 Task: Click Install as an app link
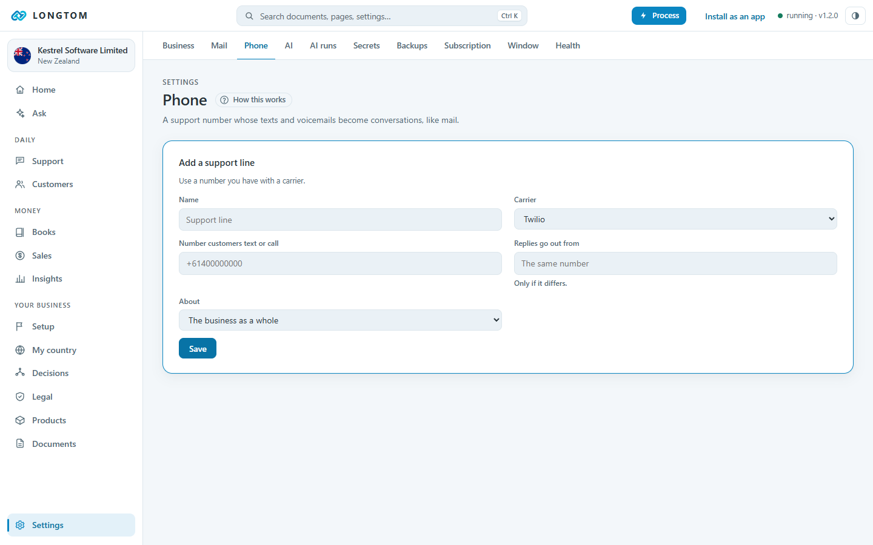pos(735,16)
